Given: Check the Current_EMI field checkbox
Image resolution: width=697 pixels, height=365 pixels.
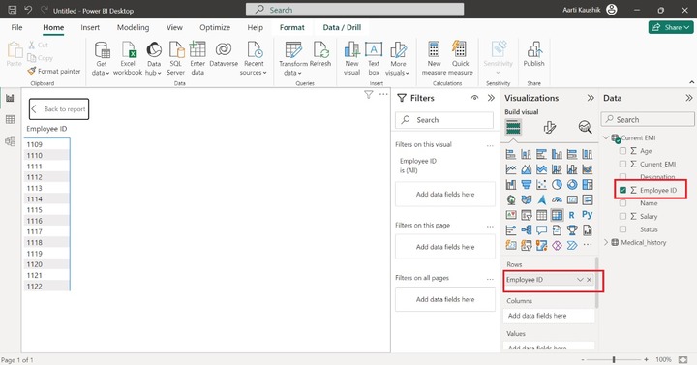Looking at the screenshot, I should click(622, 164).
